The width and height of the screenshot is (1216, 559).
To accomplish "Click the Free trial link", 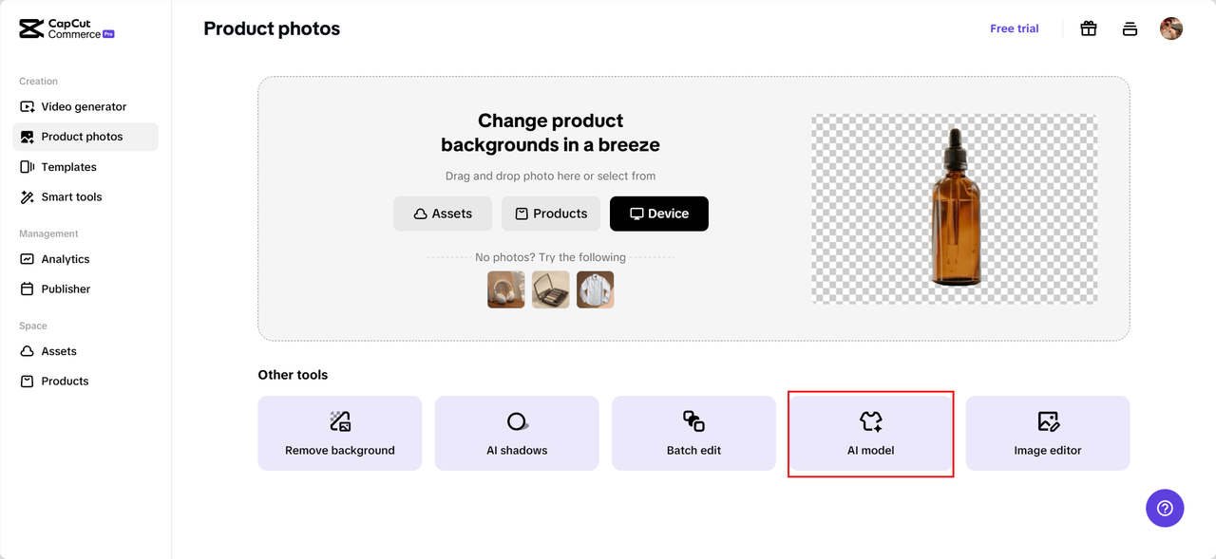I will 1015,28.
